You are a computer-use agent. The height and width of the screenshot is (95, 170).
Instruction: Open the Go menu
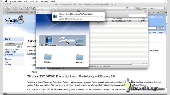37,1
